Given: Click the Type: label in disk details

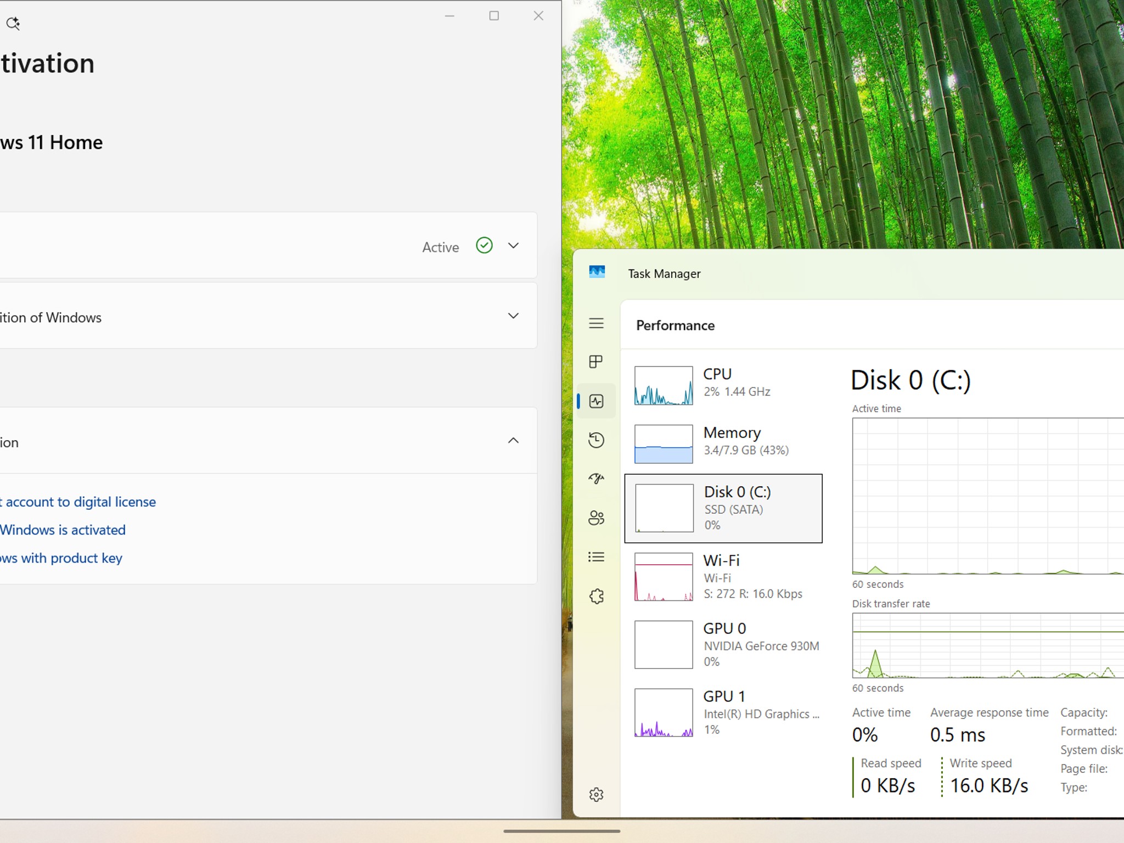Looking at the screenshot, I should click(x=1074, y=788).
